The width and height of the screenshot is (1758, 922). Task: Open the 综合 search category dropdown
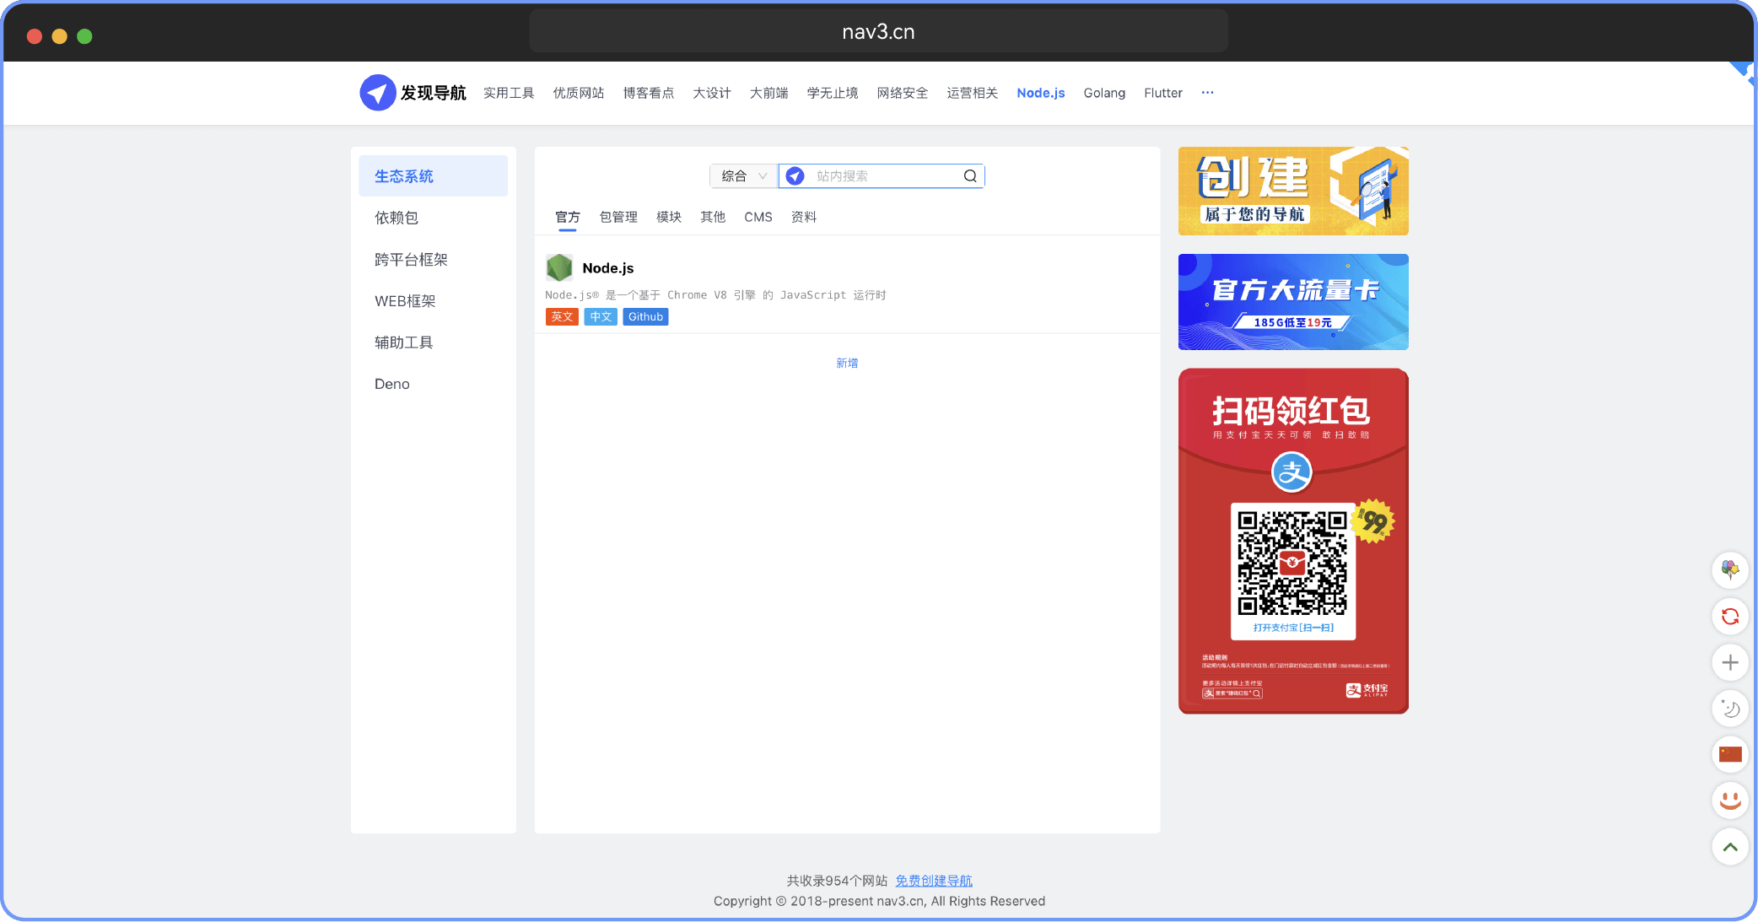(744, 176)
